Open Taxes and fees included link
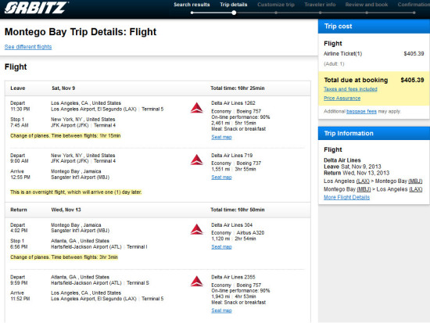430x323 pixels. [350, 89]
